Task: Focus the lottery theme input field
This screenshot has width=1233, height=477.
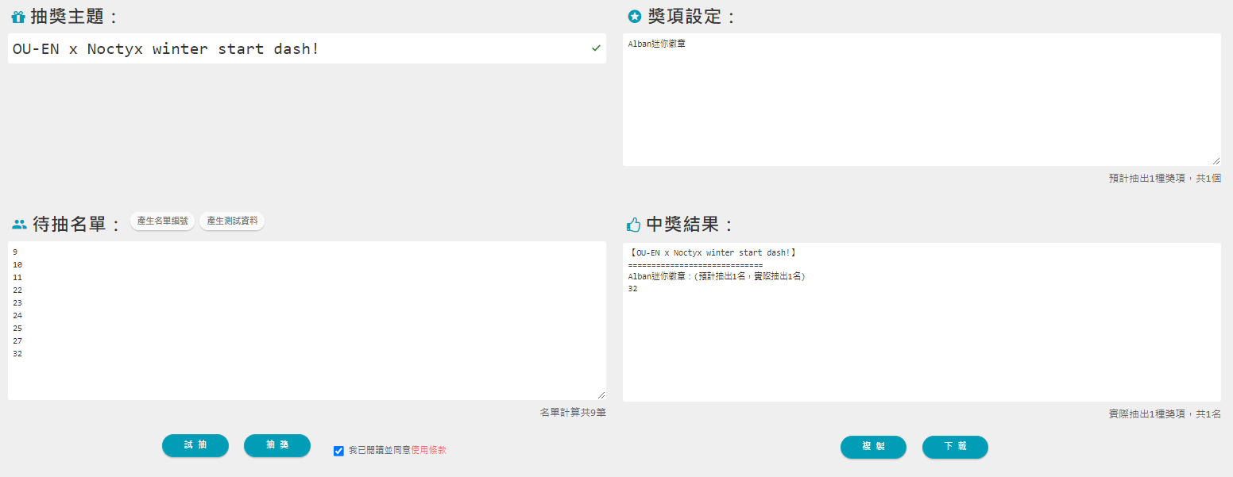Action: [307, 48]
